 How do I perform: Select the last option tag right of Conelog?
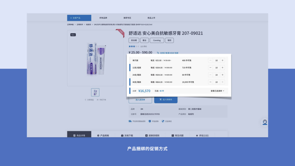pos(169,40)
